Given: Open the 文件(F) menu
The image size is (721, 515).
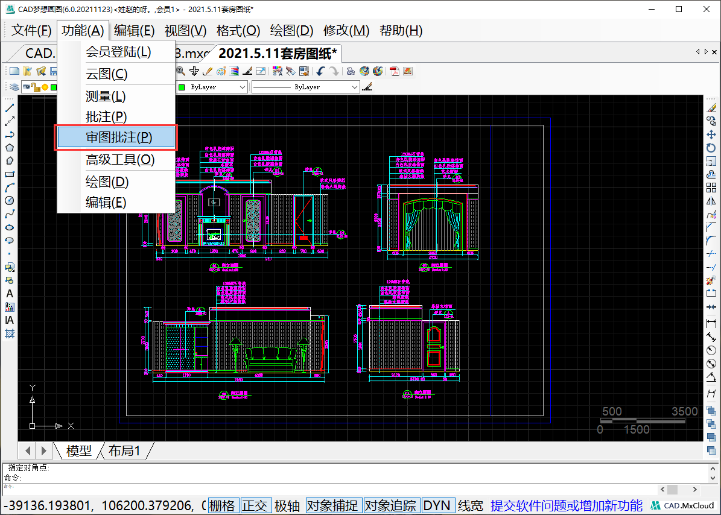Looking at the screenshot, I should 31,30.
